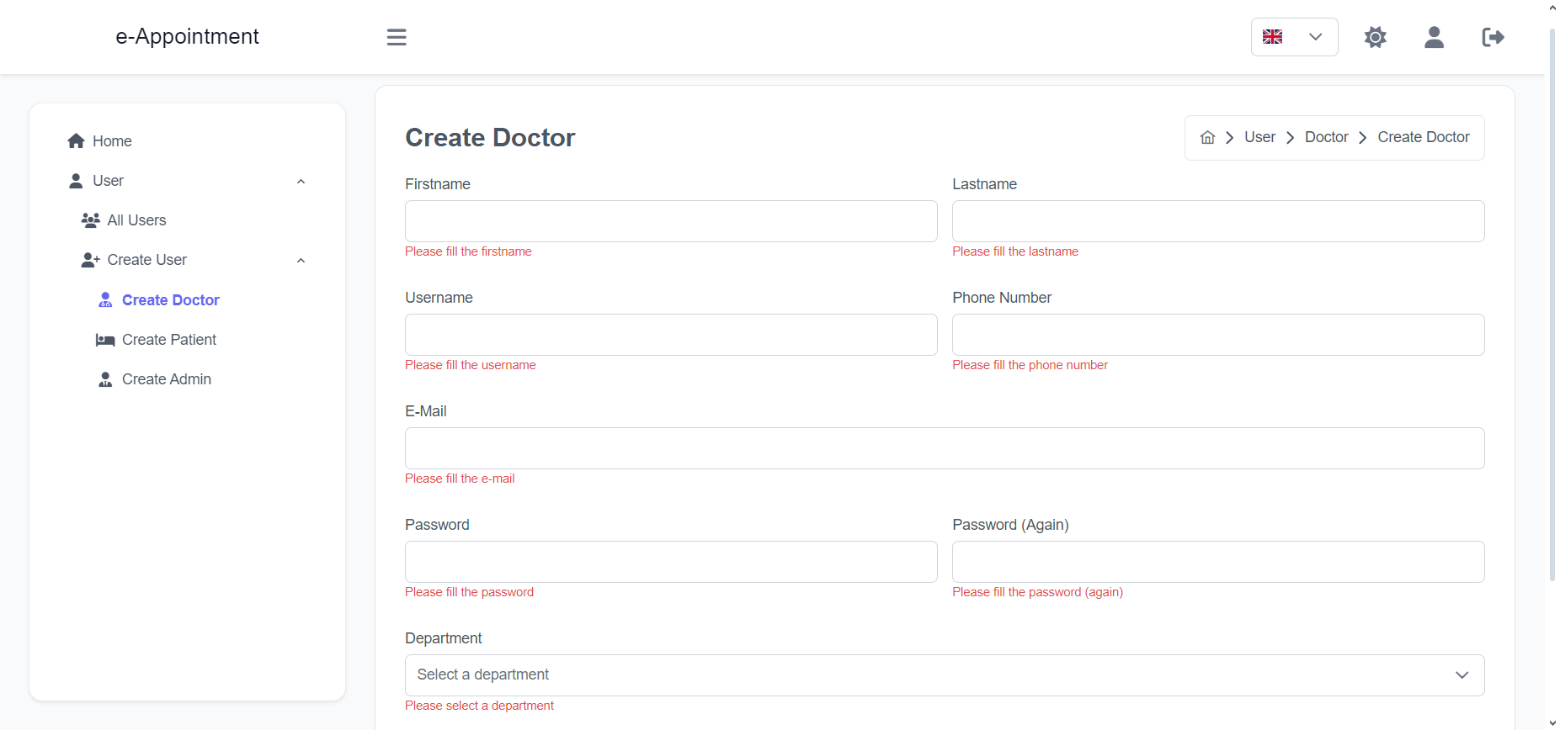This screenshot has width=1560, height=730.
Task: Click the Doctor breadcrumb link
Action: tap(1327, 137)
